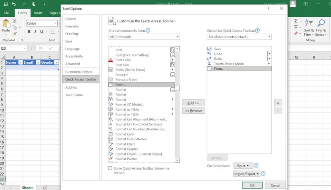
Task: Select Customize Ribbon in options sidebar
Action: click(81, 72)
